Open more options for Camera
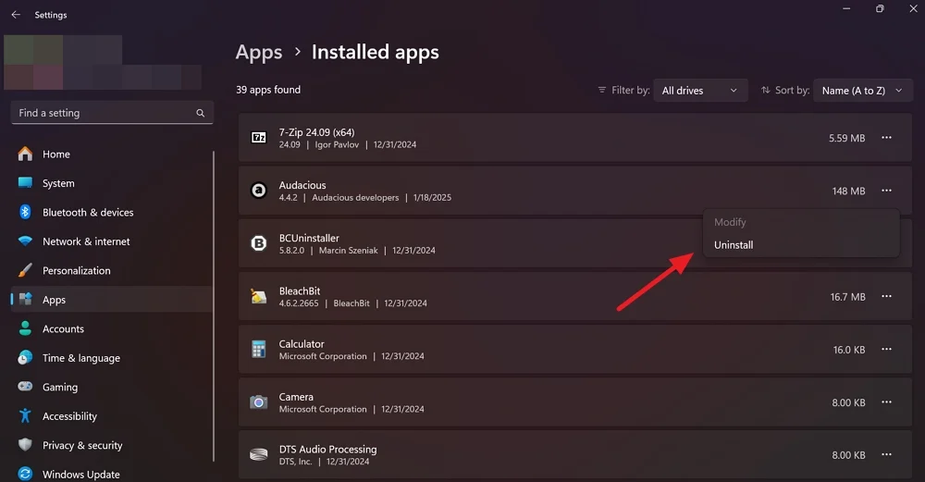 886,402
